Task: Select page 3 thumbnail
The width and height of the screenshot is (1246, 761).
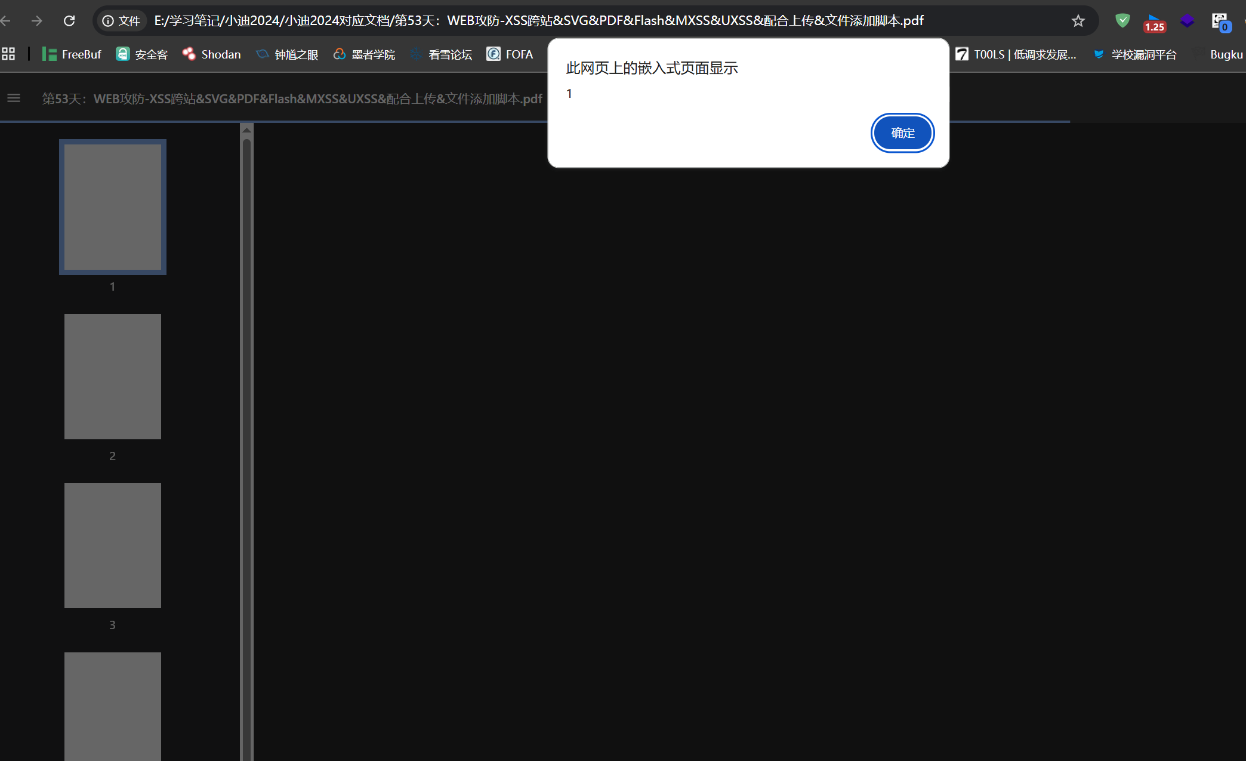Action: tap(113, 546)
